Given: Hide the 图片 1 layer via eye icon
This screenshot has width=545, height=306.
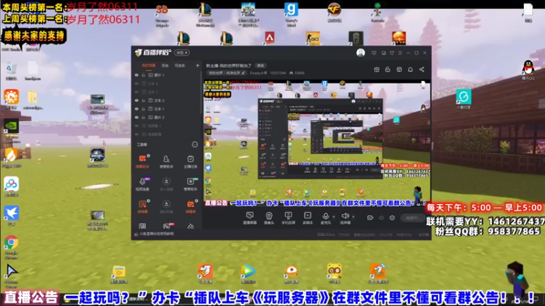Looking at the screenshot, I should (x=137, y=75).
